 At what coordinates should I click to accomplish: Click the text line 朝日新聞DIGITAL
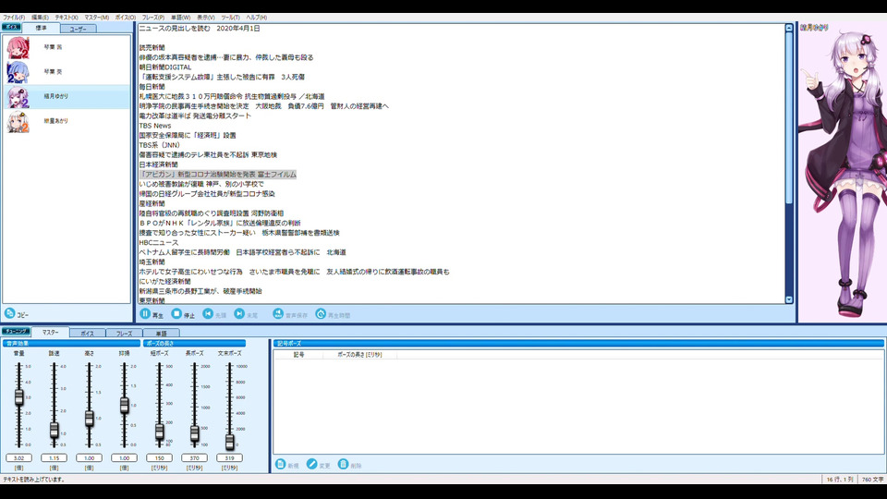(x=165, y=67)
